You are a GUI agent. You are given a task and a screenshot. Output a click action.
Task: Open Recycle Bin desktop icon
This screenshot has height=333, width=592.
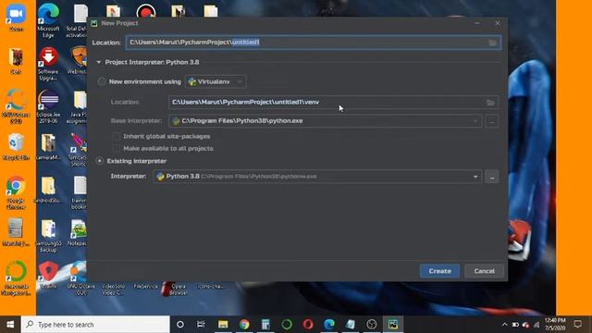[x=16, y=147]
